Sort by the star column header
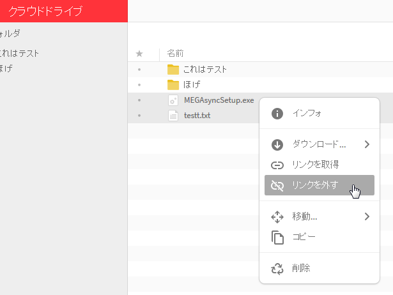The image size is (393, 295). pos(139,54)
